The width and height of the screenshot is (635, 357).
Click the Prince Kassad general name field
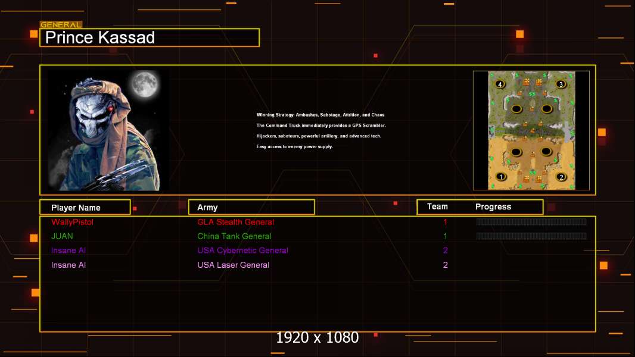150,37
